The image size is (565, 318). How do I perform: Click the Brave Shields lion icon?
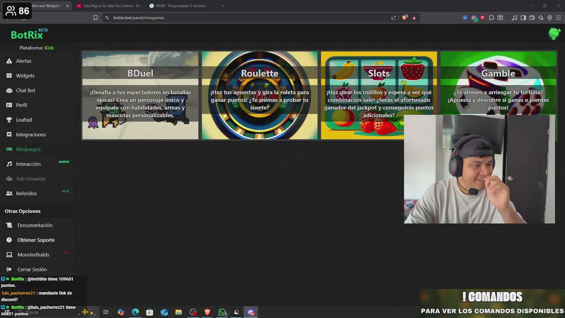click(404, 18)
